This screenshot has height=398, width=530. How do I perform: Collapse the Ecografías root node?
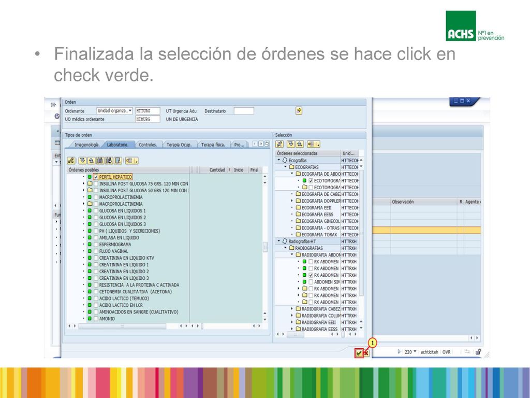pos(279,160)
